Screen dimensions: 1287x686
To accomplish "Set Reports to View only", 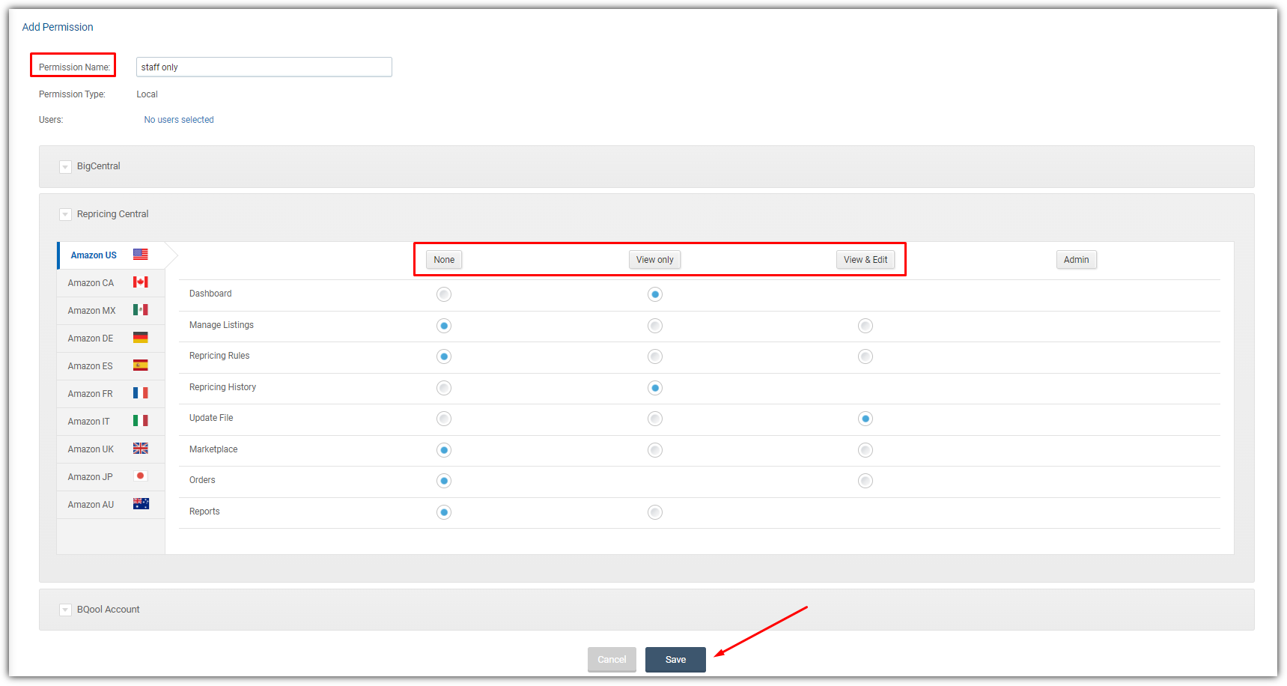I will pyautogui.click(x=655, y=512).
